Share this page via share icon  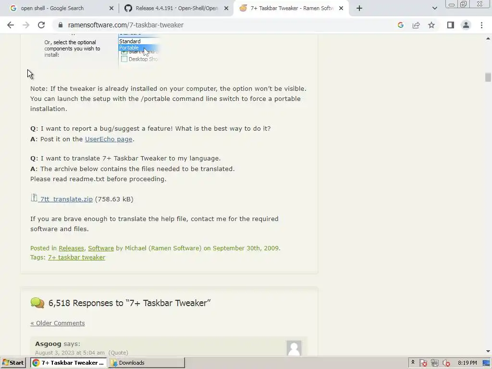(x=416, y=25)
